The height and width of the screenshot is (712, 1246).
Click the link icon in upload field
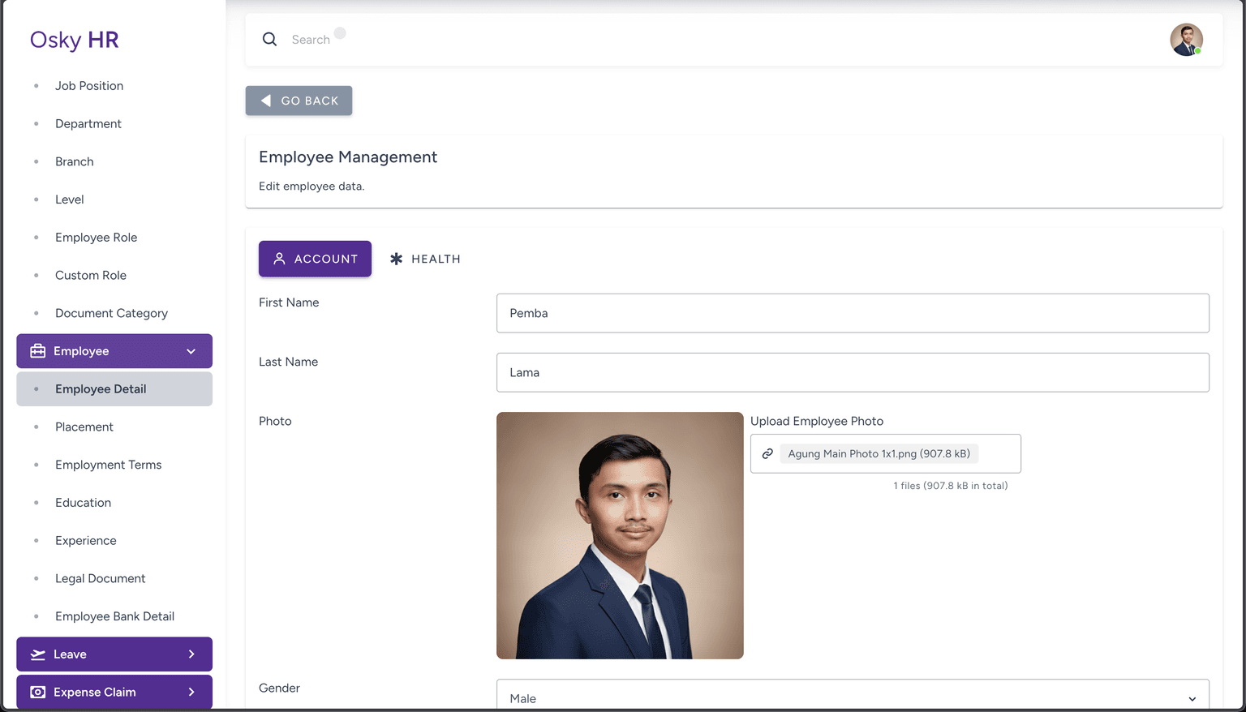coord(767,454)
